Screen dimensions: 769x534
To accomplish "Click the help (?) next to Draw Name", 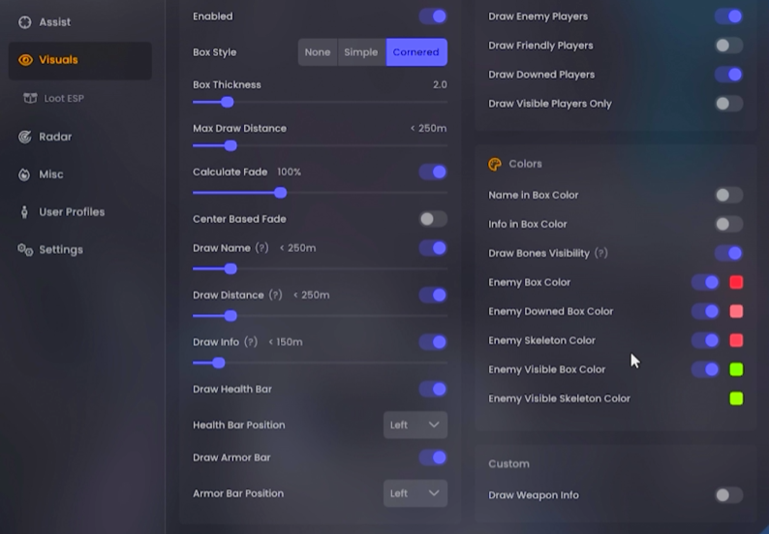I will click(261, 248).
